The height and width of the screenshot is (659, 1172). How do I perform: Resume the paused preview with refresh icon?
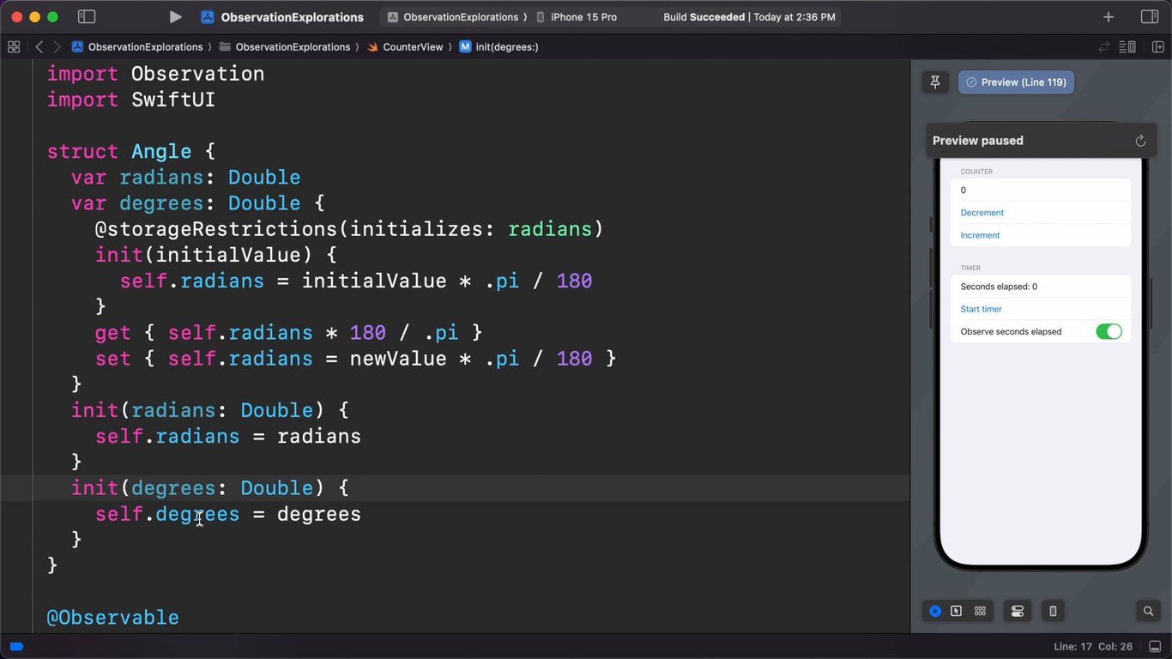click(x=1140, y=141)
